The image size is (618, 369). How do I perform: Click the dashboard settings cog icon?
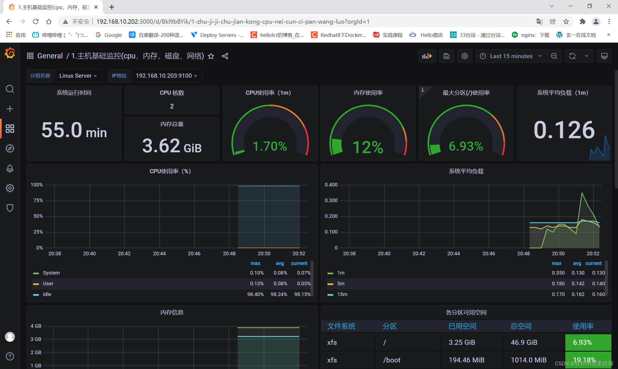tap(465, 56)
